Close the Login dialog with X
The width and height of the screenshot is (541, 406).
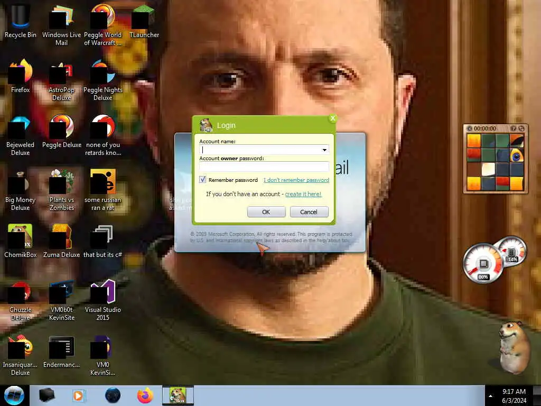[x=333, y=118]
